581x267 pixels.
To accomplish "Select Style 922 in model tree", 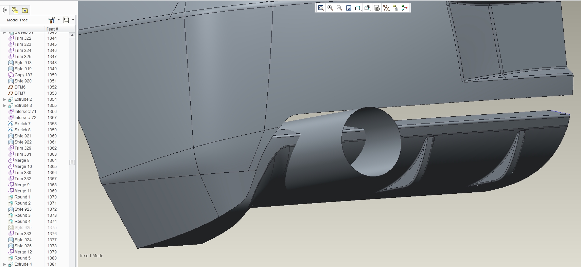I will 23,142.
